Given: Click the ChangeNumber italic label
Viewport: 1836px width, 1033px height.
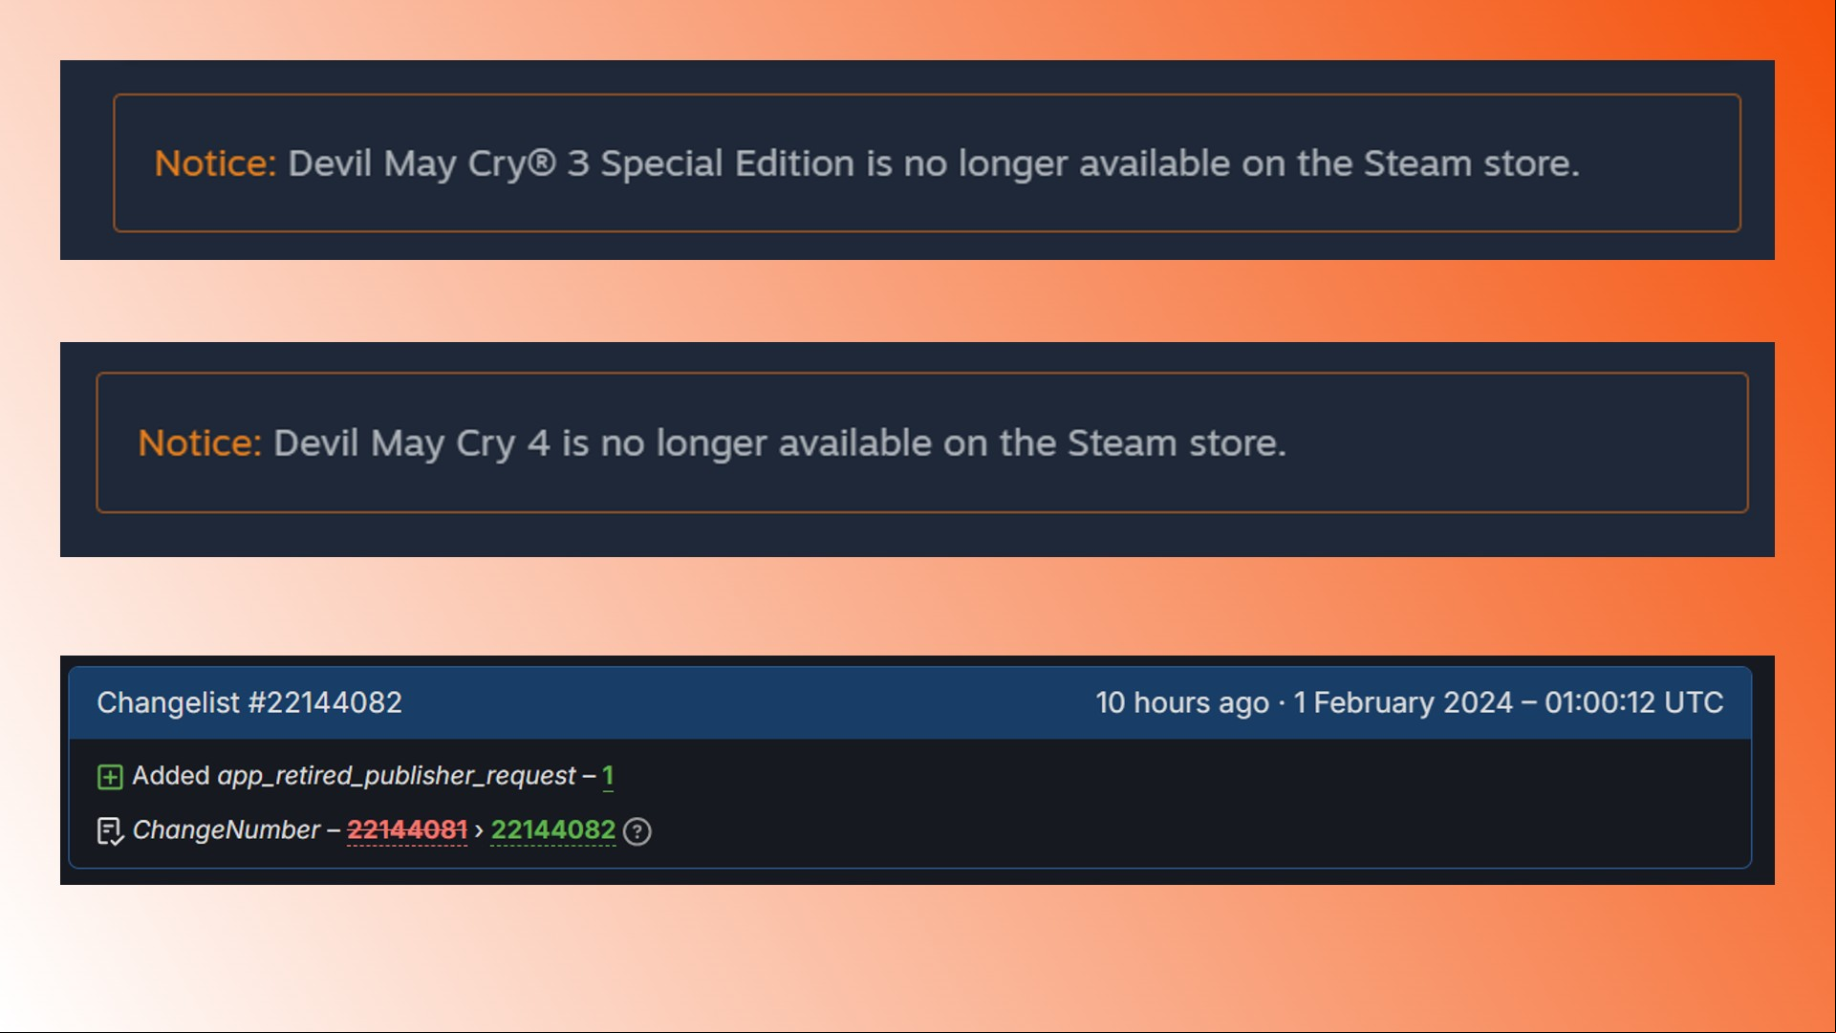Looking at the screenshot, I should (x=226, y=829).
